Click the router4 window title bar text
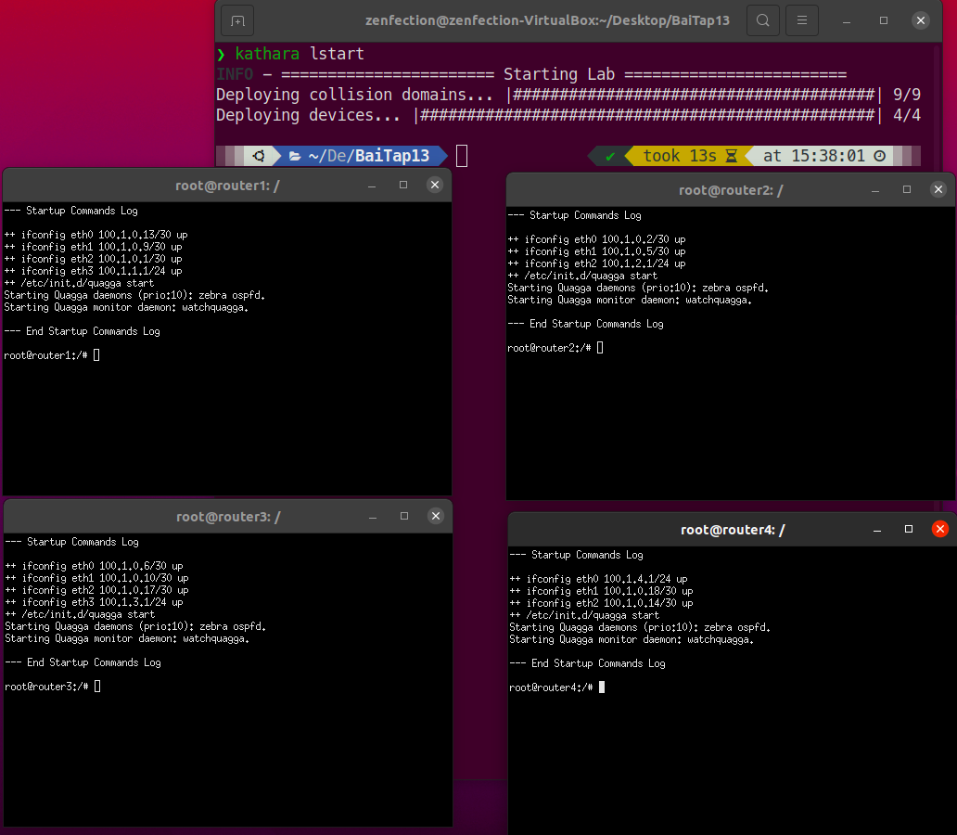This screenshot has width=957, height=835. coord(733,530)
